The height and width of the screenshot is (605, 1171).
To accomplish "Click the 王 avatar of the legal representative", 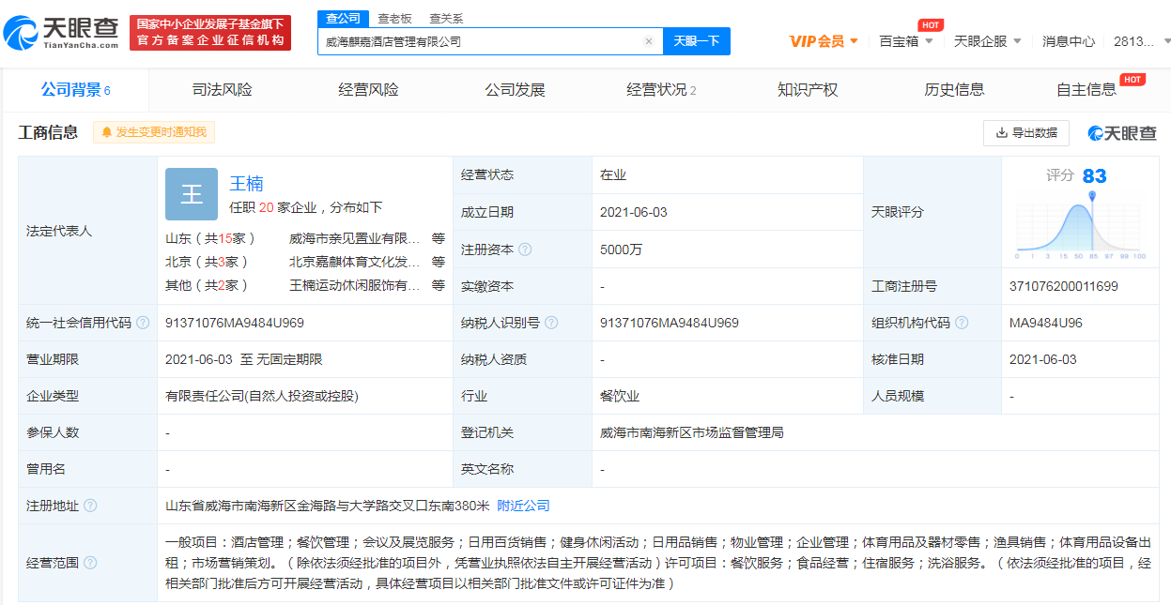I will (192, 194).
